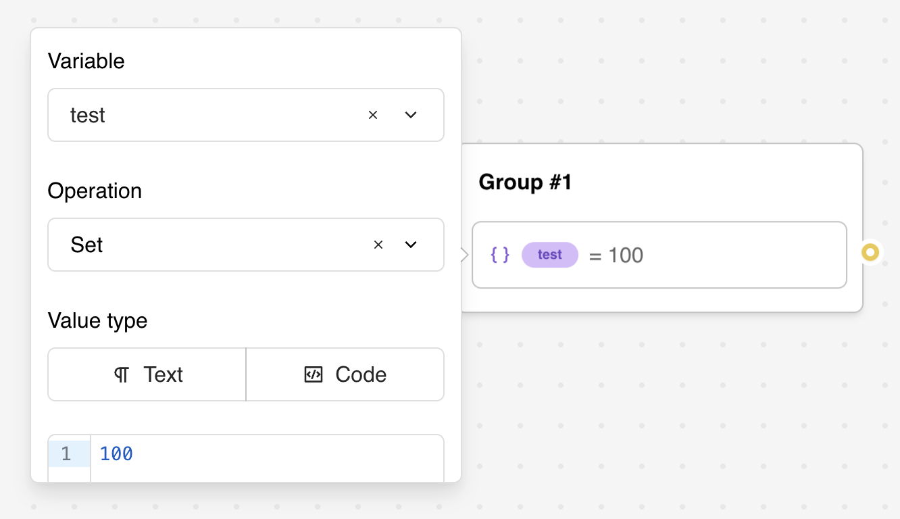Open the Operation combo box showing 'Set'
The image size is (900, 519).
[x=203, y=245]
